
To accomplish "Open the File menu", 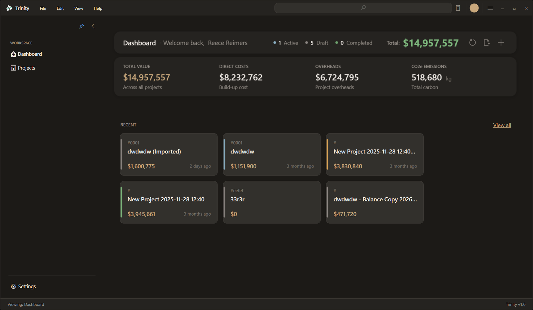I will tap(43, 8).
